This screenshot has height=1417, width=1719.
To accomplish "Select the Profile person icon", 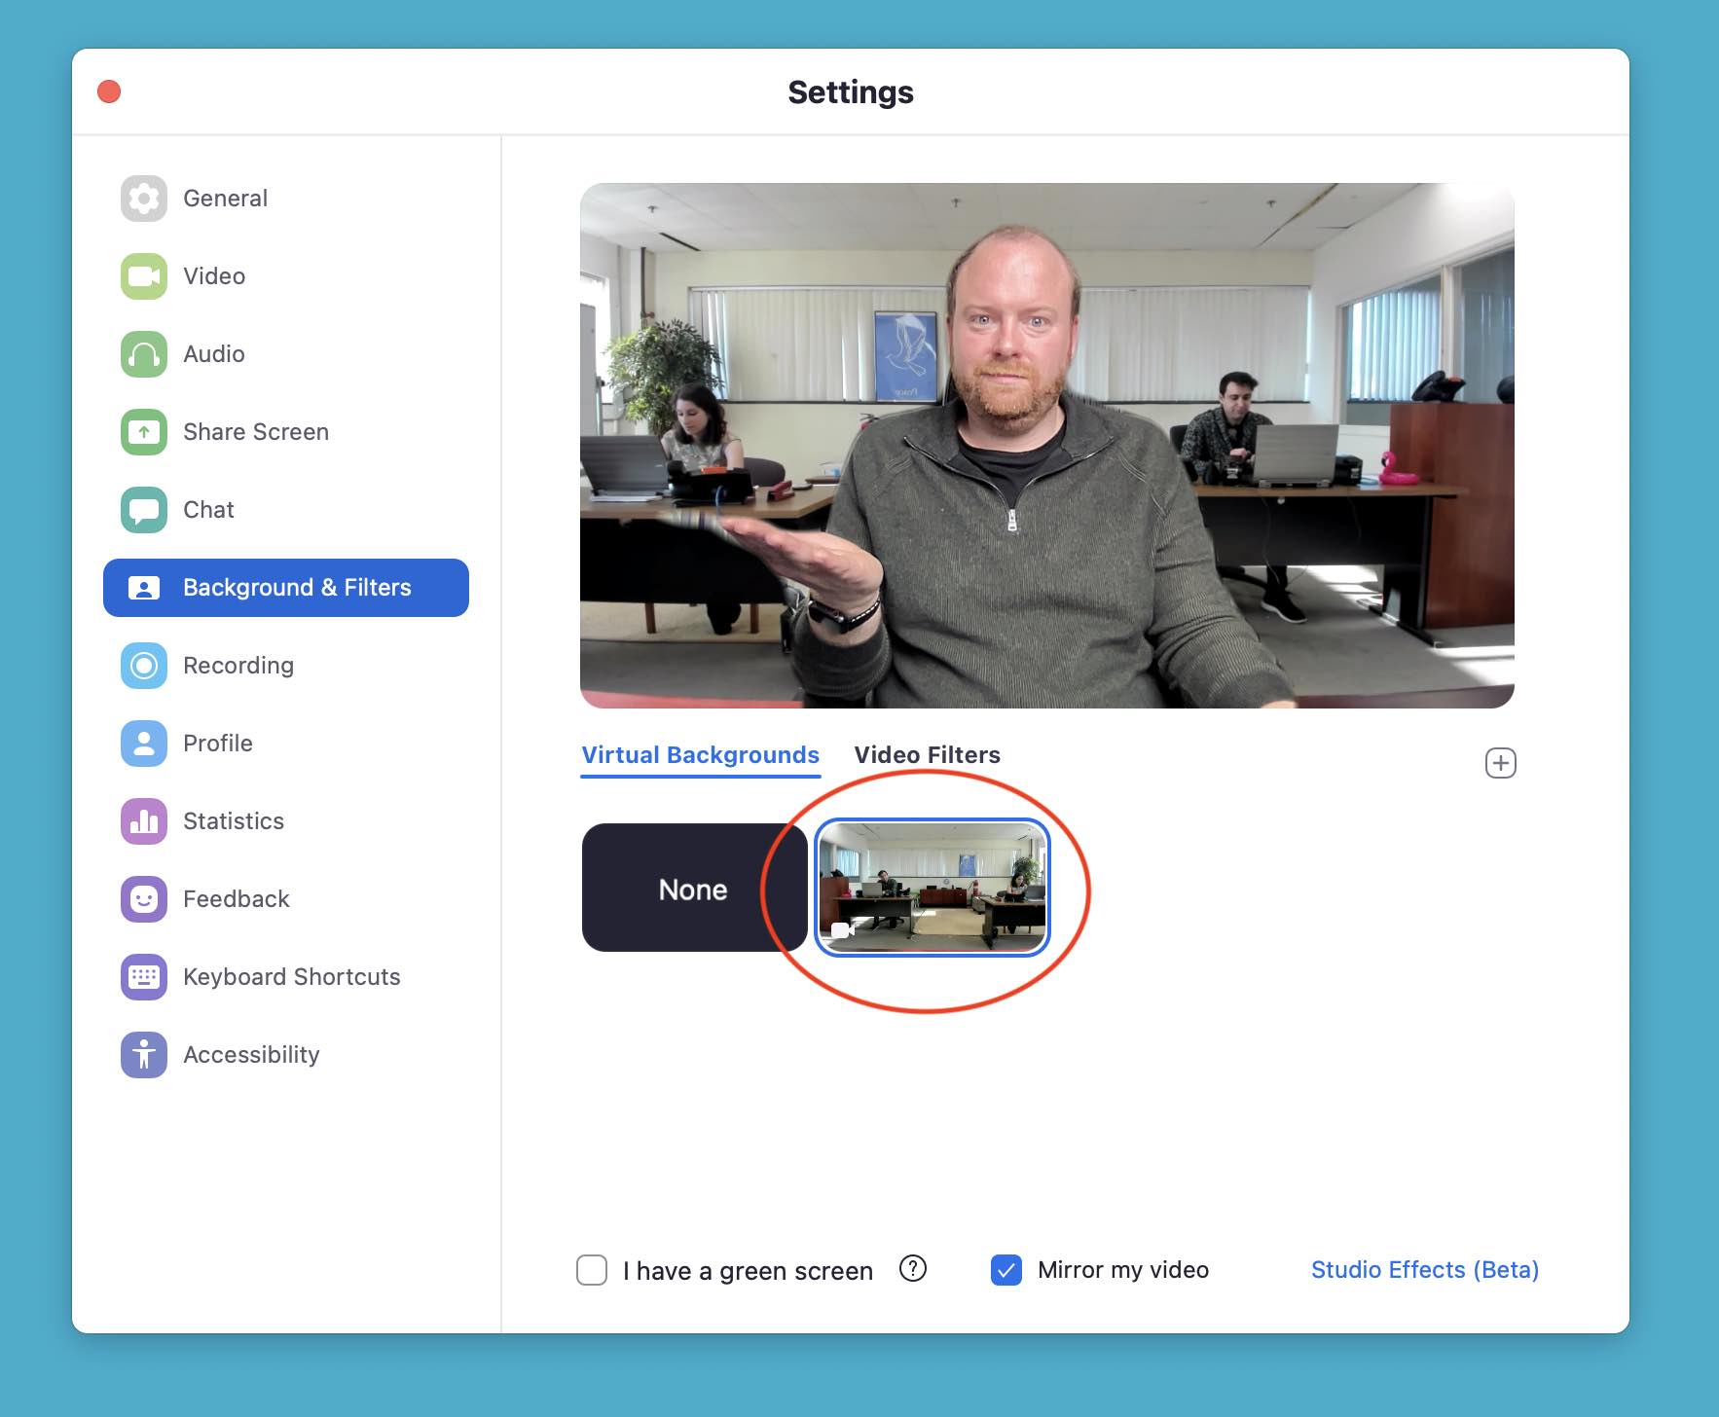I will (144, 744).
